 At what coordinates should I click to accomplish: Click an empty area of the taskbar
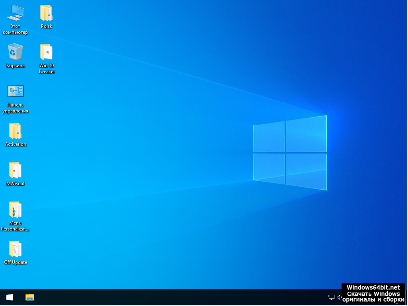point(179,297)
